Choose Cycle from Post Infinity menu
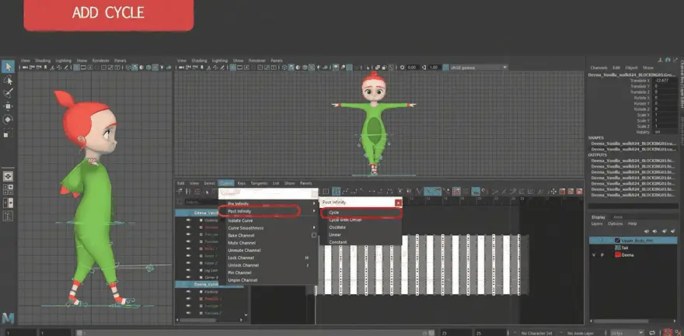The image size is (684, 336). [x=334, y=212]
